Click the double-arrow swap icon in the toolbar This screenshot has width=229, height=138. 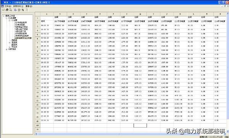23,10
